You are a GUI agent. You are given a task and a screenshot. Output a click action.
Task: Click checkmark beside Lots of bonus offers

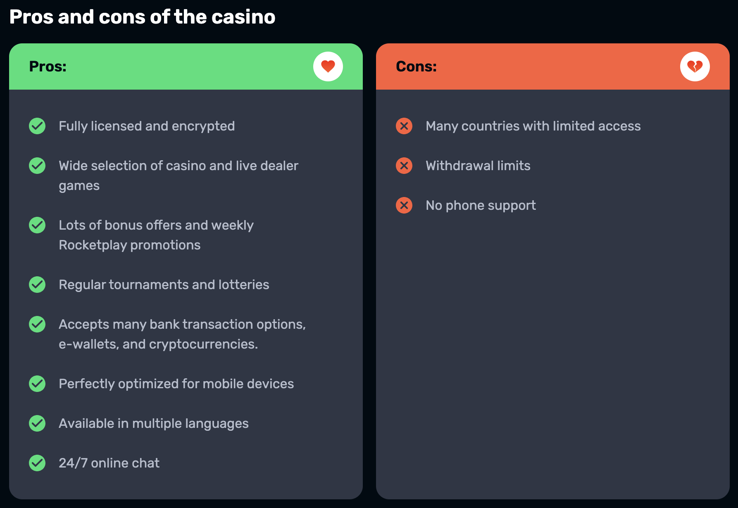pos(37,225)
